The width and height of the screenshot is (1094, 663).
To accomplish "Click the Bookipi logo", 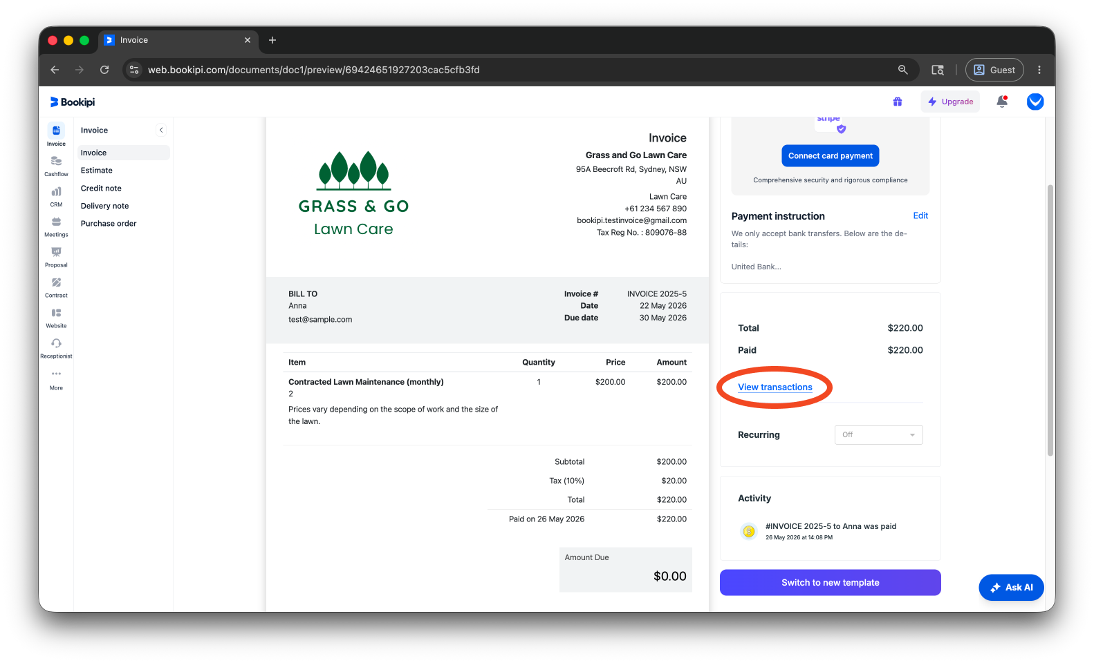I will (x=73, y=102).
